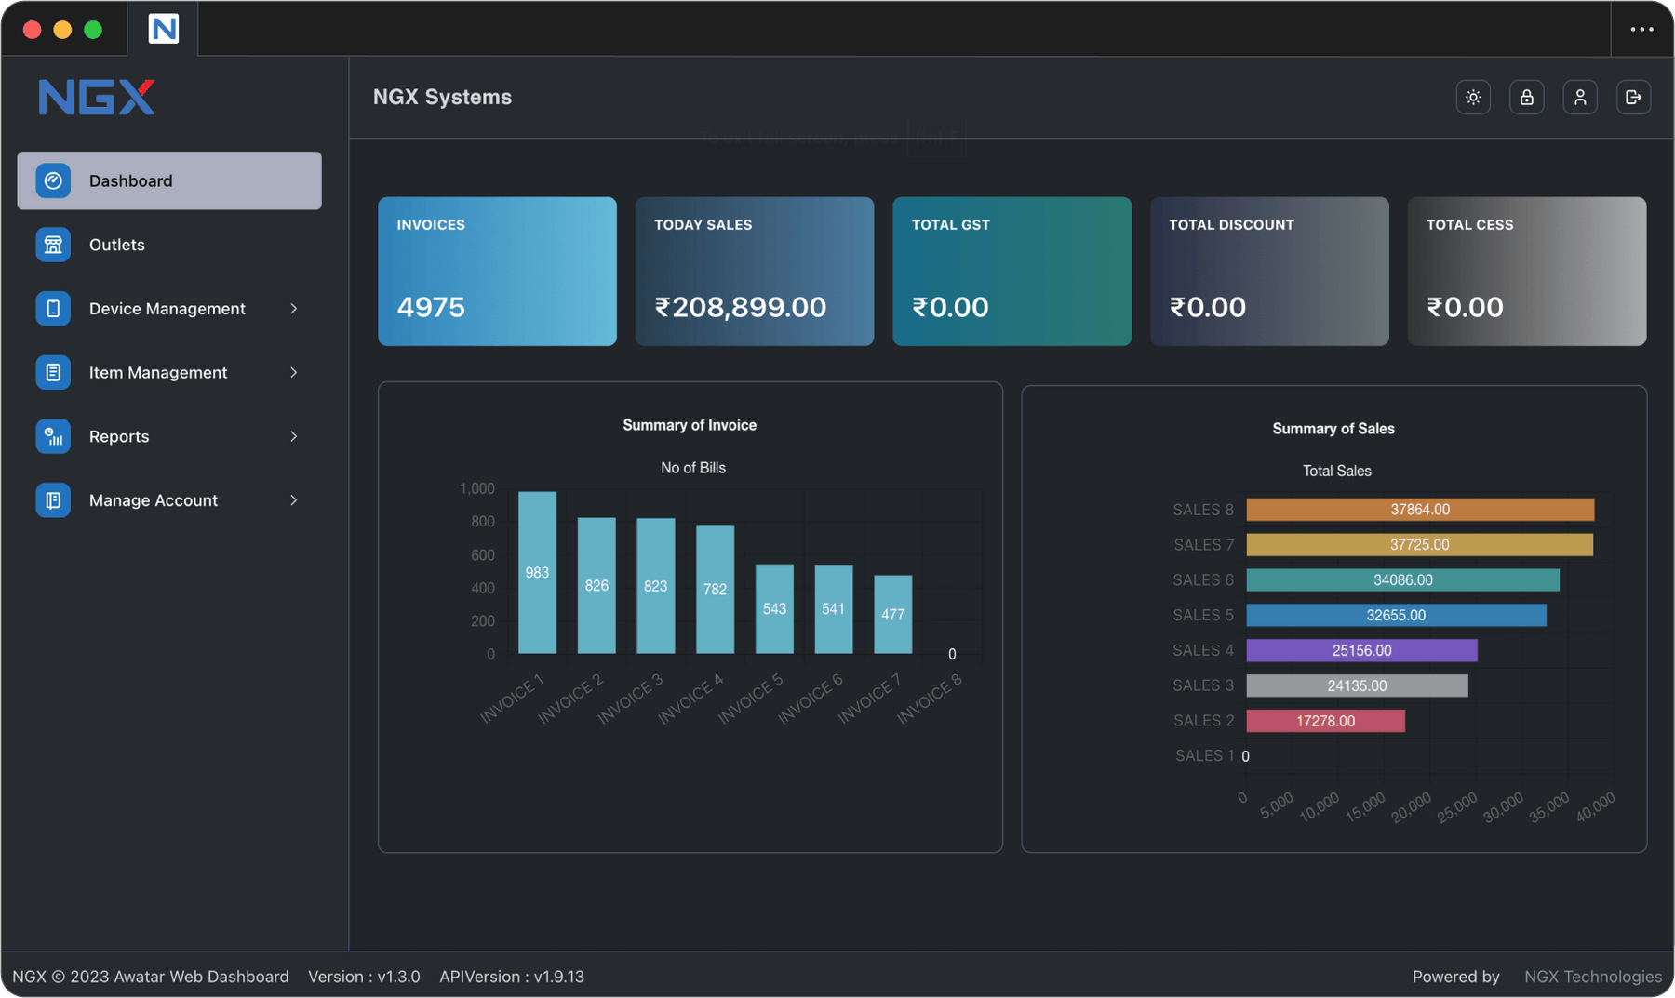Click the Dashboard gauge icon
Image resolution: width=1675 pixels, height=998 pixels.
pos(53,180)
